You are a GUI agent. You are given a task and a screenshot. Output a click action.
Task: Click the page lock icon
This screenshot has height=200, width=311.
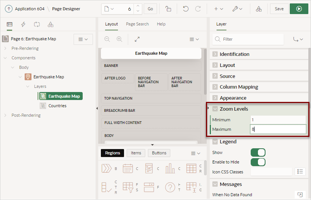[x=168, y=9]
